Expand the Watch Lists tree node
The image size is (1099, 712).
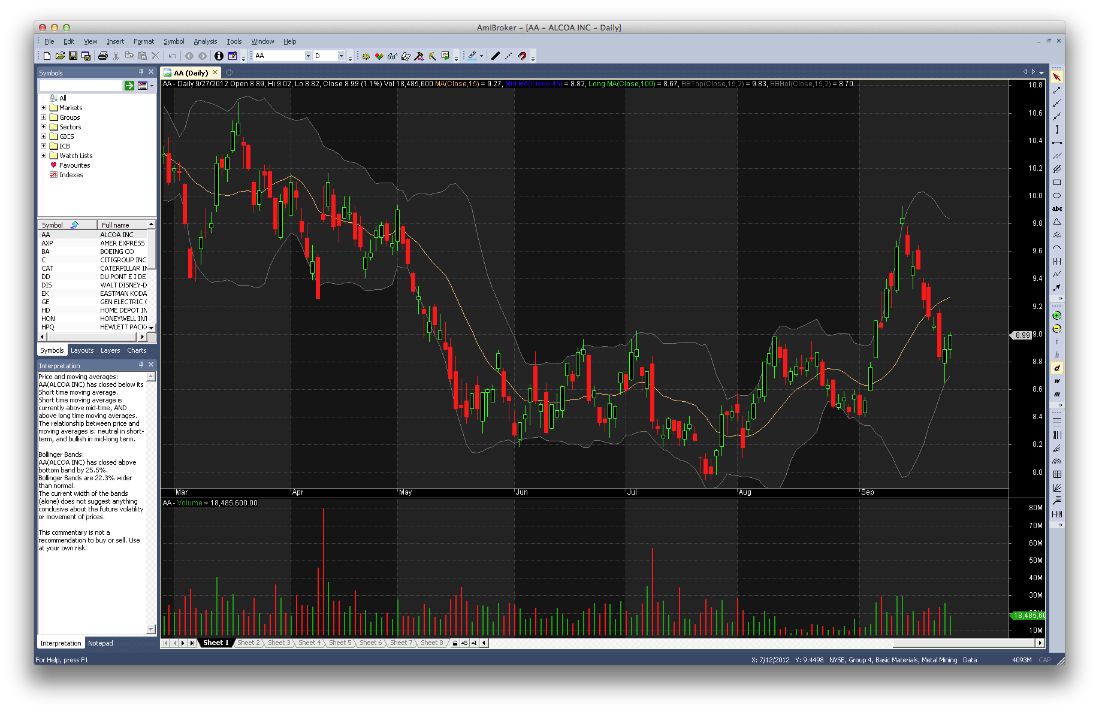point(43,156)
